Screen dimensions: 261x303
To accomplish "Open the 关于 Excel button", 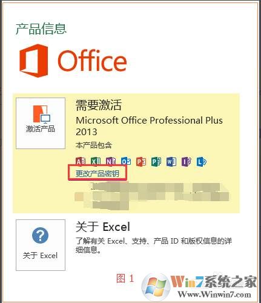I will tap(41, 245).
